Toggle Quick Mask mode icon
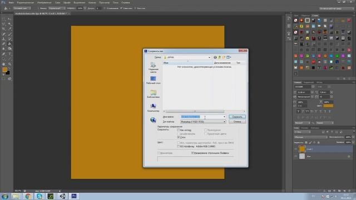356x200 pixels. (x=4, y=79)
